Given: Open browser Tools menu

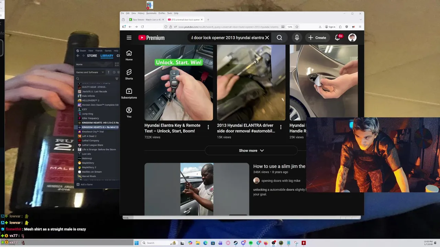Looking at the screenshot, I should tap(169, 13).
